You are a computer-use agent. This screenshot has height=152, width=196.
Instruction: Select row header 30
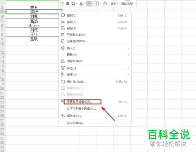point(3,134)
